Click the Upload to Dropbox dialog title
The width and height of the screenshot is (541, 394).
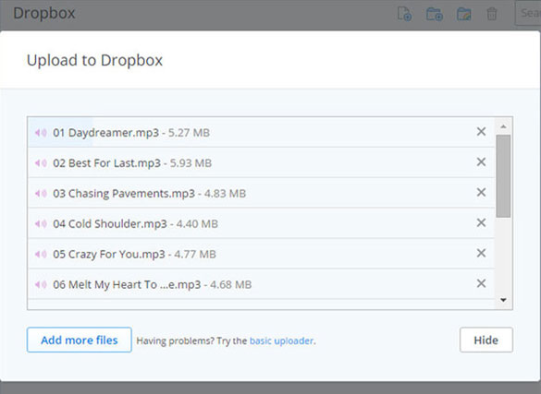click(94, 61)
